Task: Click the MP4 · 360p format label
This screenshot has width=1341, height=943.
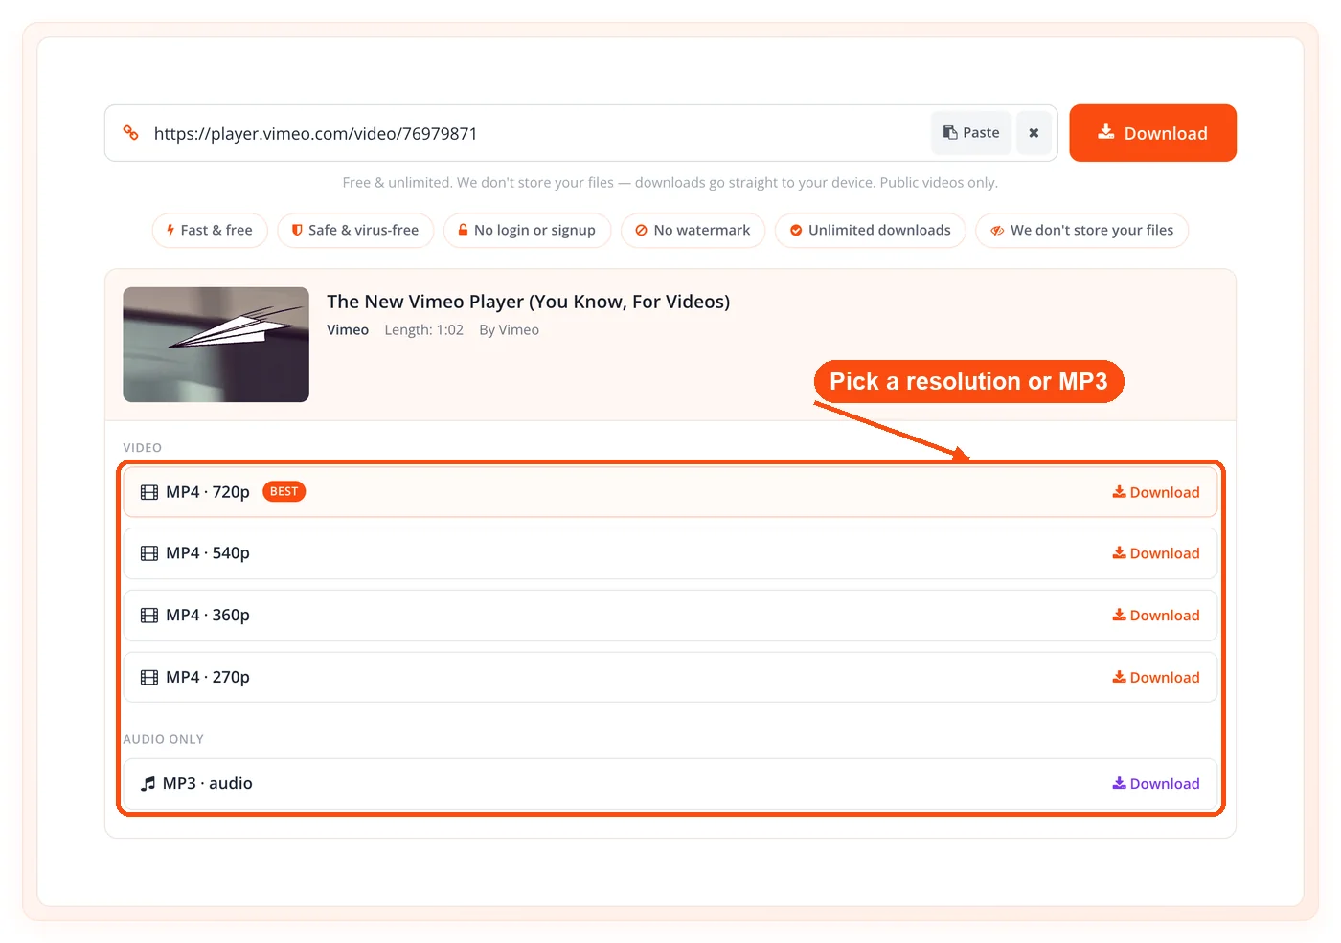Action: pos(208,616)
